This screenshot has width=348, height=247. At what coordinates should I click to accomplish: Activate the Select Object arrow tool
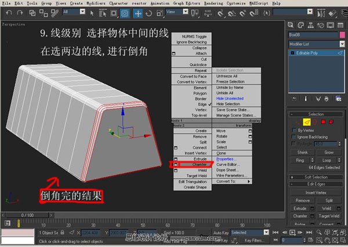(92, 13)
